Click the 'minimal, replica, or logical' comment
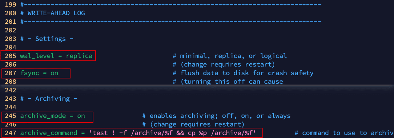Image resolution: width=394 pixels, height=138 pixels. pyautogui.click(x=233, y=56)
